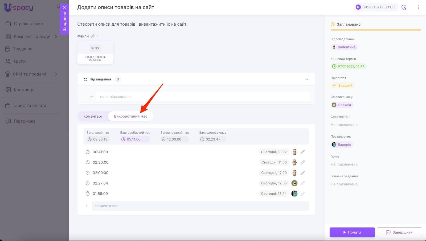Click the plus icon to record time
The width and height of the screenshot is (426, 241).
pyautogui.click(x=86, y=206)
